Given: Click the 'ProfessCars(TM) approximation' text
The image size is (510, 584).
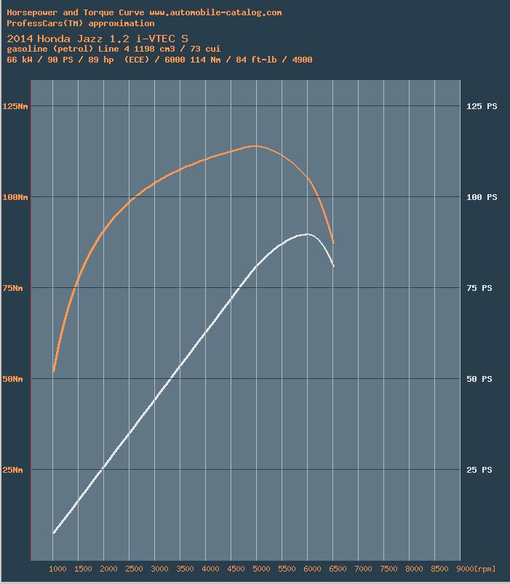Looking at the screenshot, I should 81,23.
